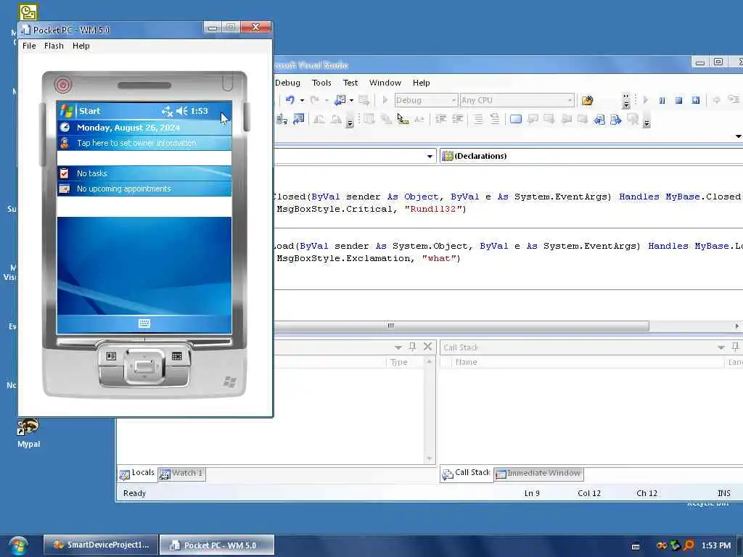Click the Increase Indent icon

(x=458, y=119)
